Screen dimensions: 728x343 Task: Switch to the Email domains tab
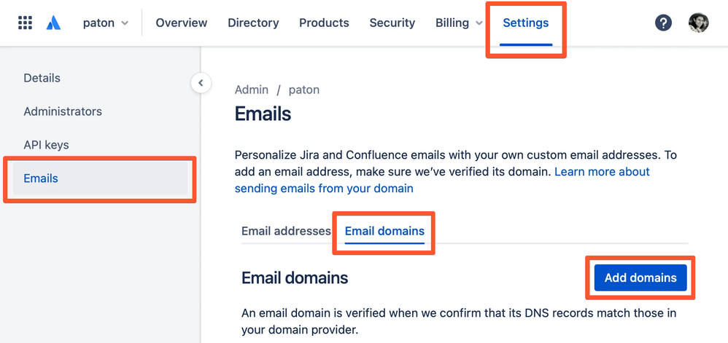[x=384, y=231]
